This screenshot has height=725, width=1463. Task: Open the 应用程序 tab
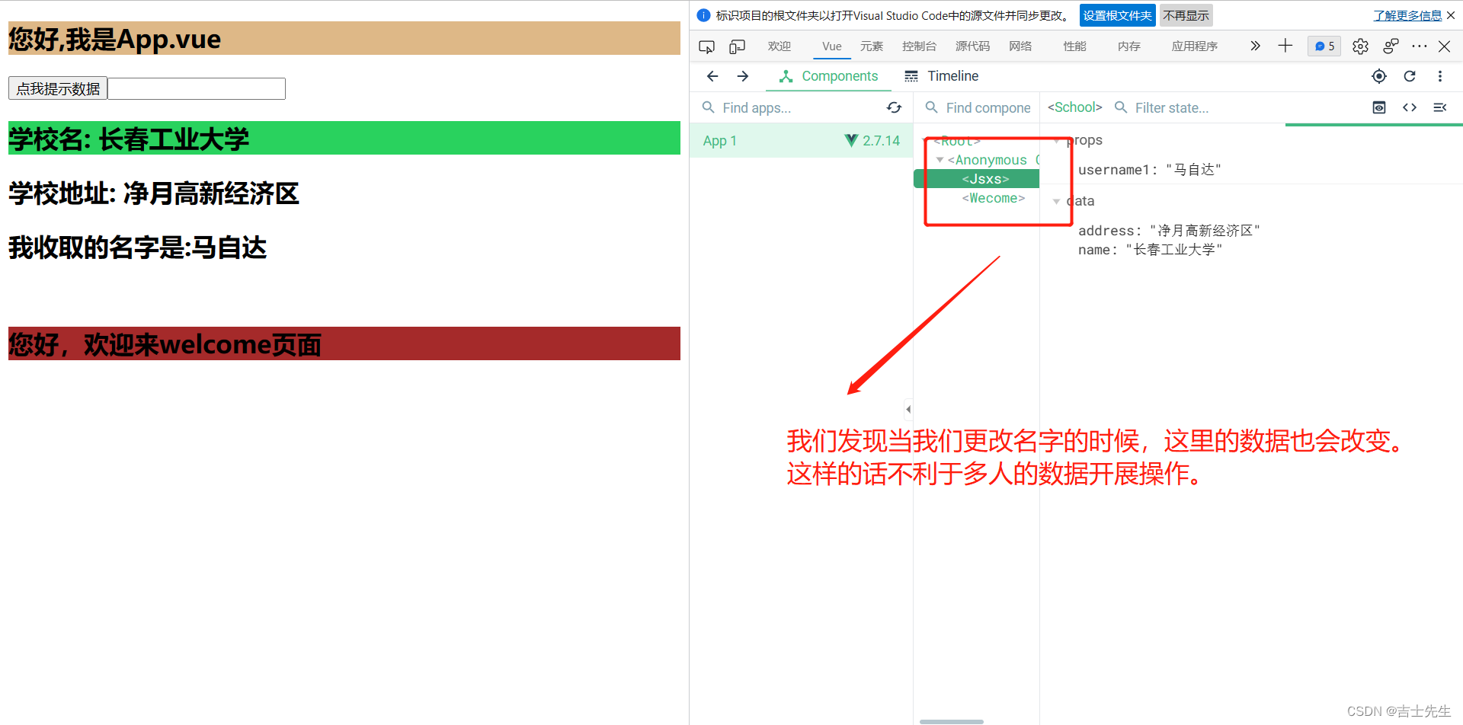point(1195,46)
